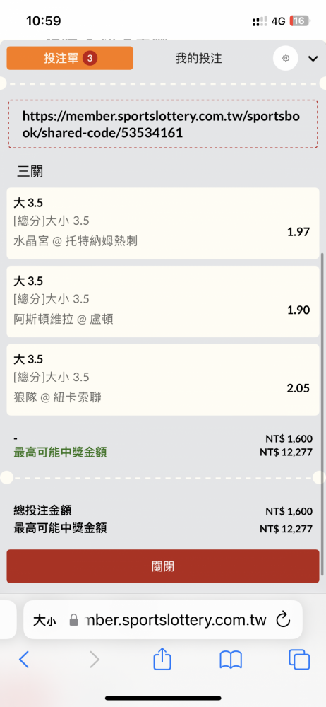Open Safari share sheet icon
326x707 pixels.
click(x=162, y=658)
